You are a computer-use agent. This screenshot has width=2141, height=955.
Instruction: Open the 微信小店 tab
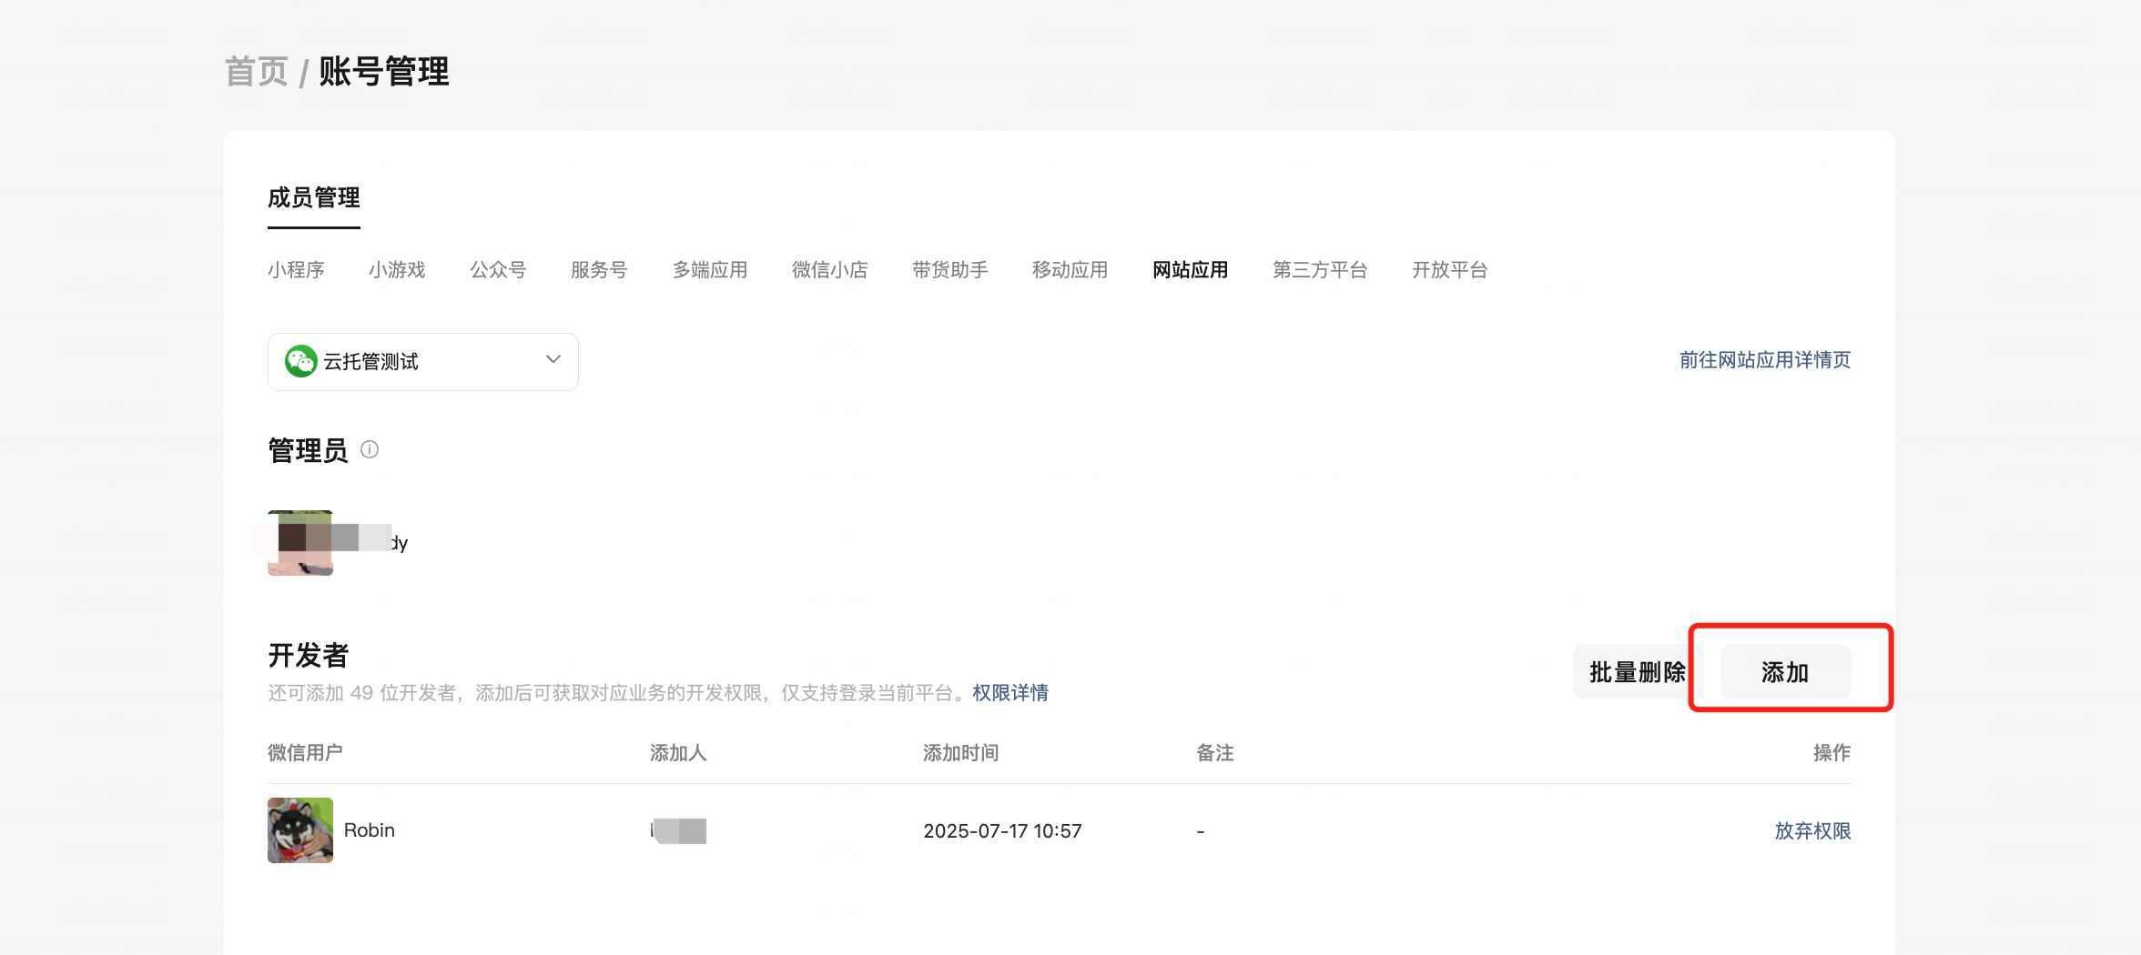click(x=829, y=270)
